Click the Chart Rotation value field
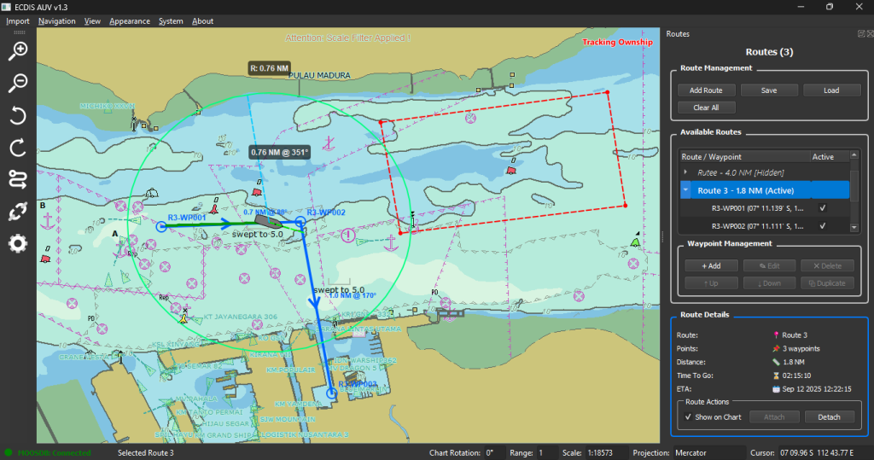This screenshot has height=460, width=874. tap(494, 452)
